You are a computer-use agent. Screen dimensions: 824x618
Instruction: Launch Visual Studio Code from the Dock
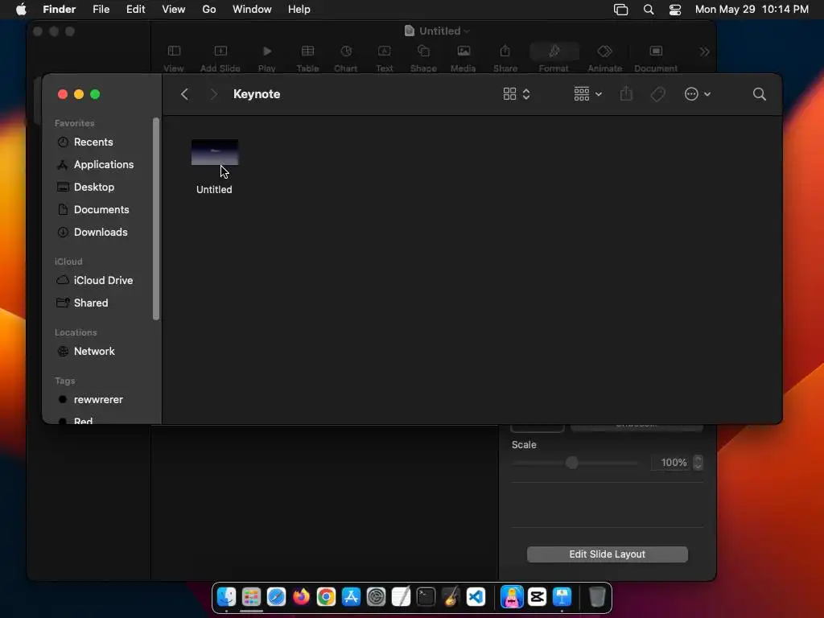pyautogui.click(x=476, y=597)
